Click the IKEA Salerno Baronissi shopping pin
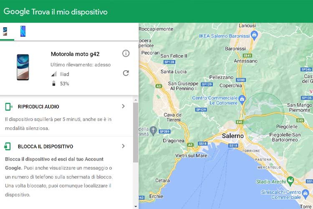 (254, 36)
